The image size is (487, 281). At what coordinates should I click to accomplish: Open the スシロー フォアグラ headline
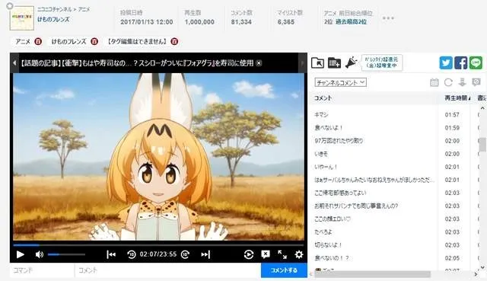coord(137,63)
